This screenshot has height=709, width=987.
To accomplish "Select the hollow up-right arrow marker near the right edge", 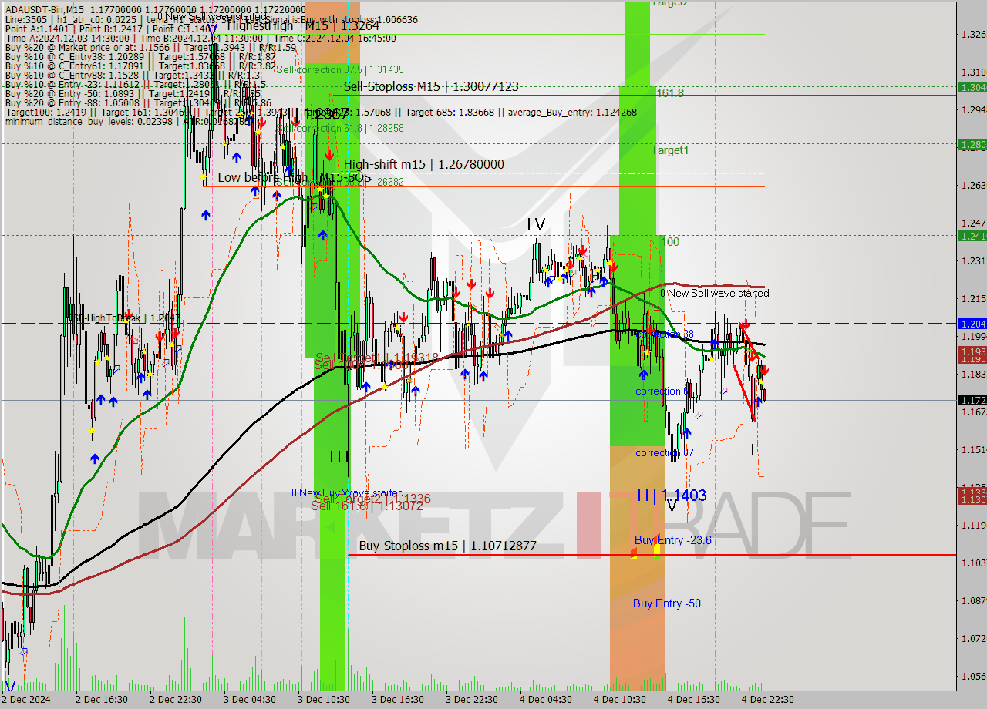I will pyautogui.click(x=724, y=391).
